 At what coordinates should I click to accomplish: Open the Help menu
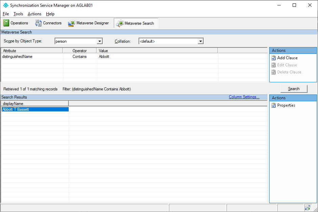coord(50,14)
